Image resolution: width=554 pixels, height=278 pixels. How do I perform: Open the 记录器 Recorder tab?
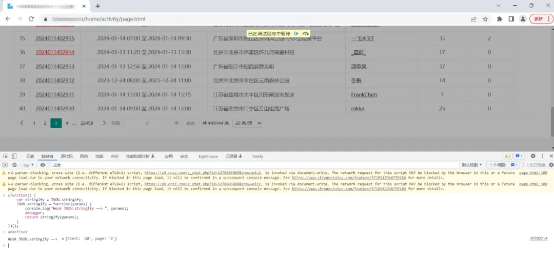(233, 156)
